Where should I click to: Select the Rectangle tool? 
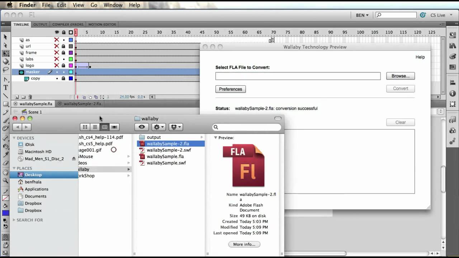(5, 104)
